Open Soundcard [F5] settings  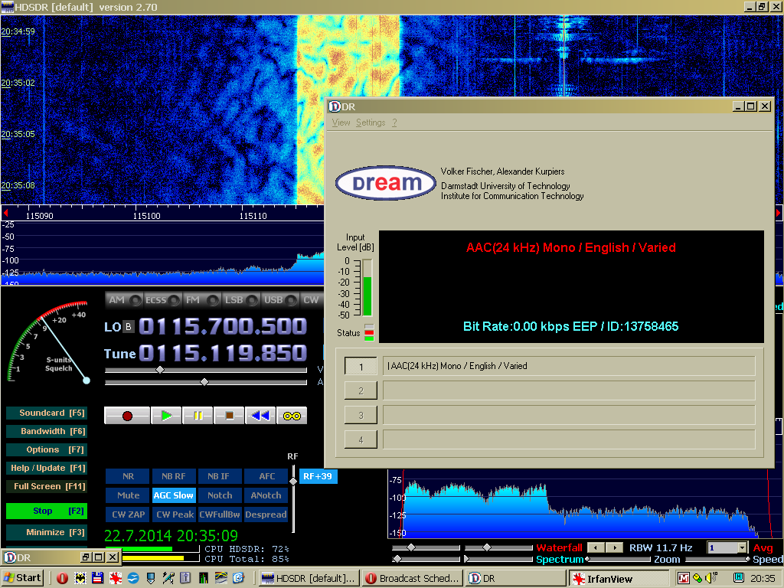pyautogui.click(x=47, y=413)
